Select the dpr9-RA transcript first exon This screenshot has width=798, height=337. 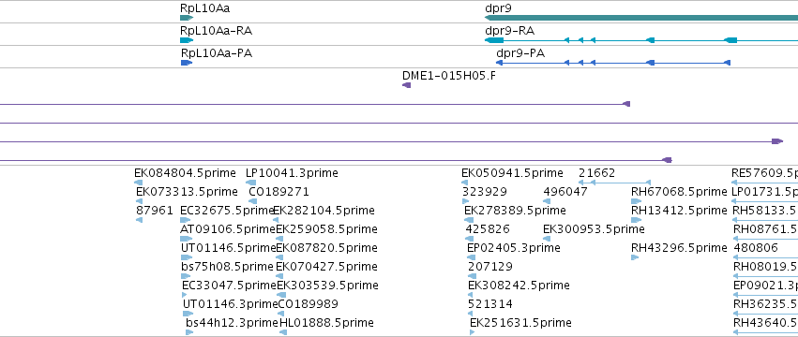[x=494, y=40]
